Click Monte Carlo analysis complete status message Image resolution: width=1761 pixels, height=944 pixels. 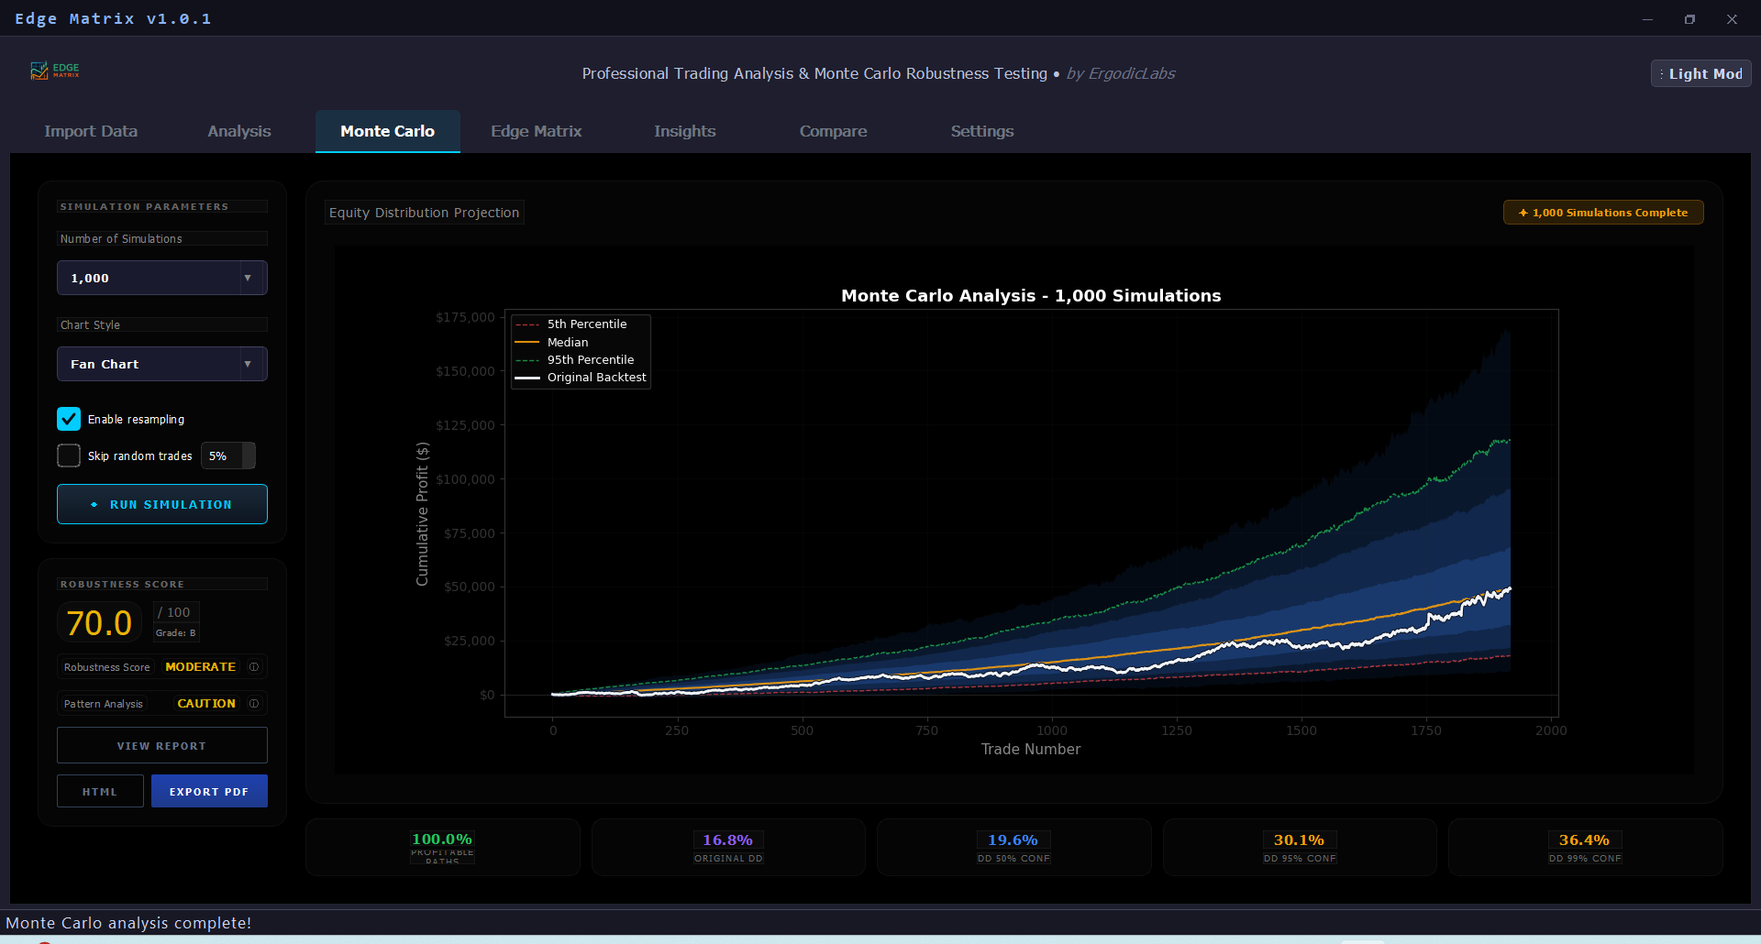coord(128,923)
